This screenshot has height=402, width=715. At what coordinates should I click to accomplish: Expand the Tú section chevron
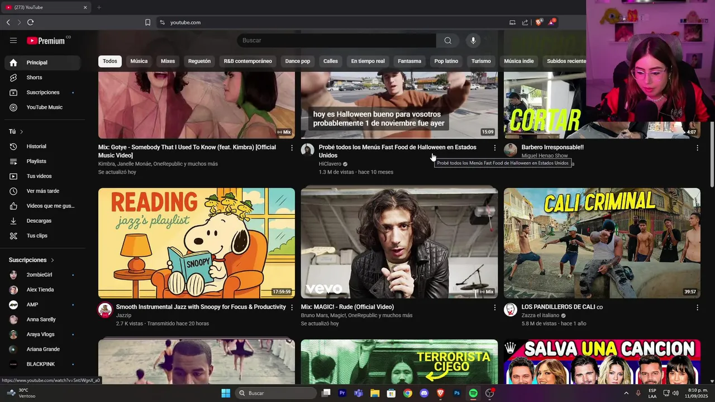[x=21, y=132]
